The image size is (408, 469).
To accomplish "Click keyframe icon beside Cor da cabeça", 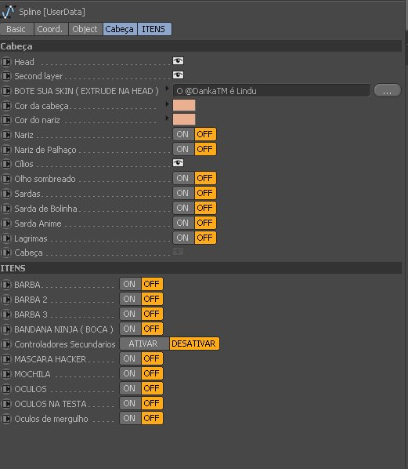I will (6, 106).
